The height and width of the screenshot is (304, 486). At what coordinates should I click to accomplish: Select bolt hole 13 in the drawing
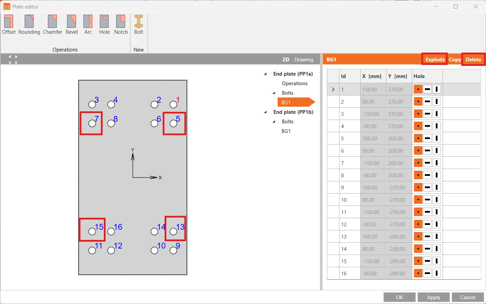(173, 232)
